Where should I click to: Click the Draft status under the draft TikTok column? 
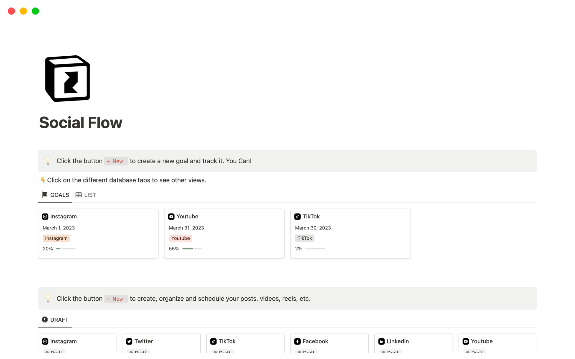tap(223, 352)
